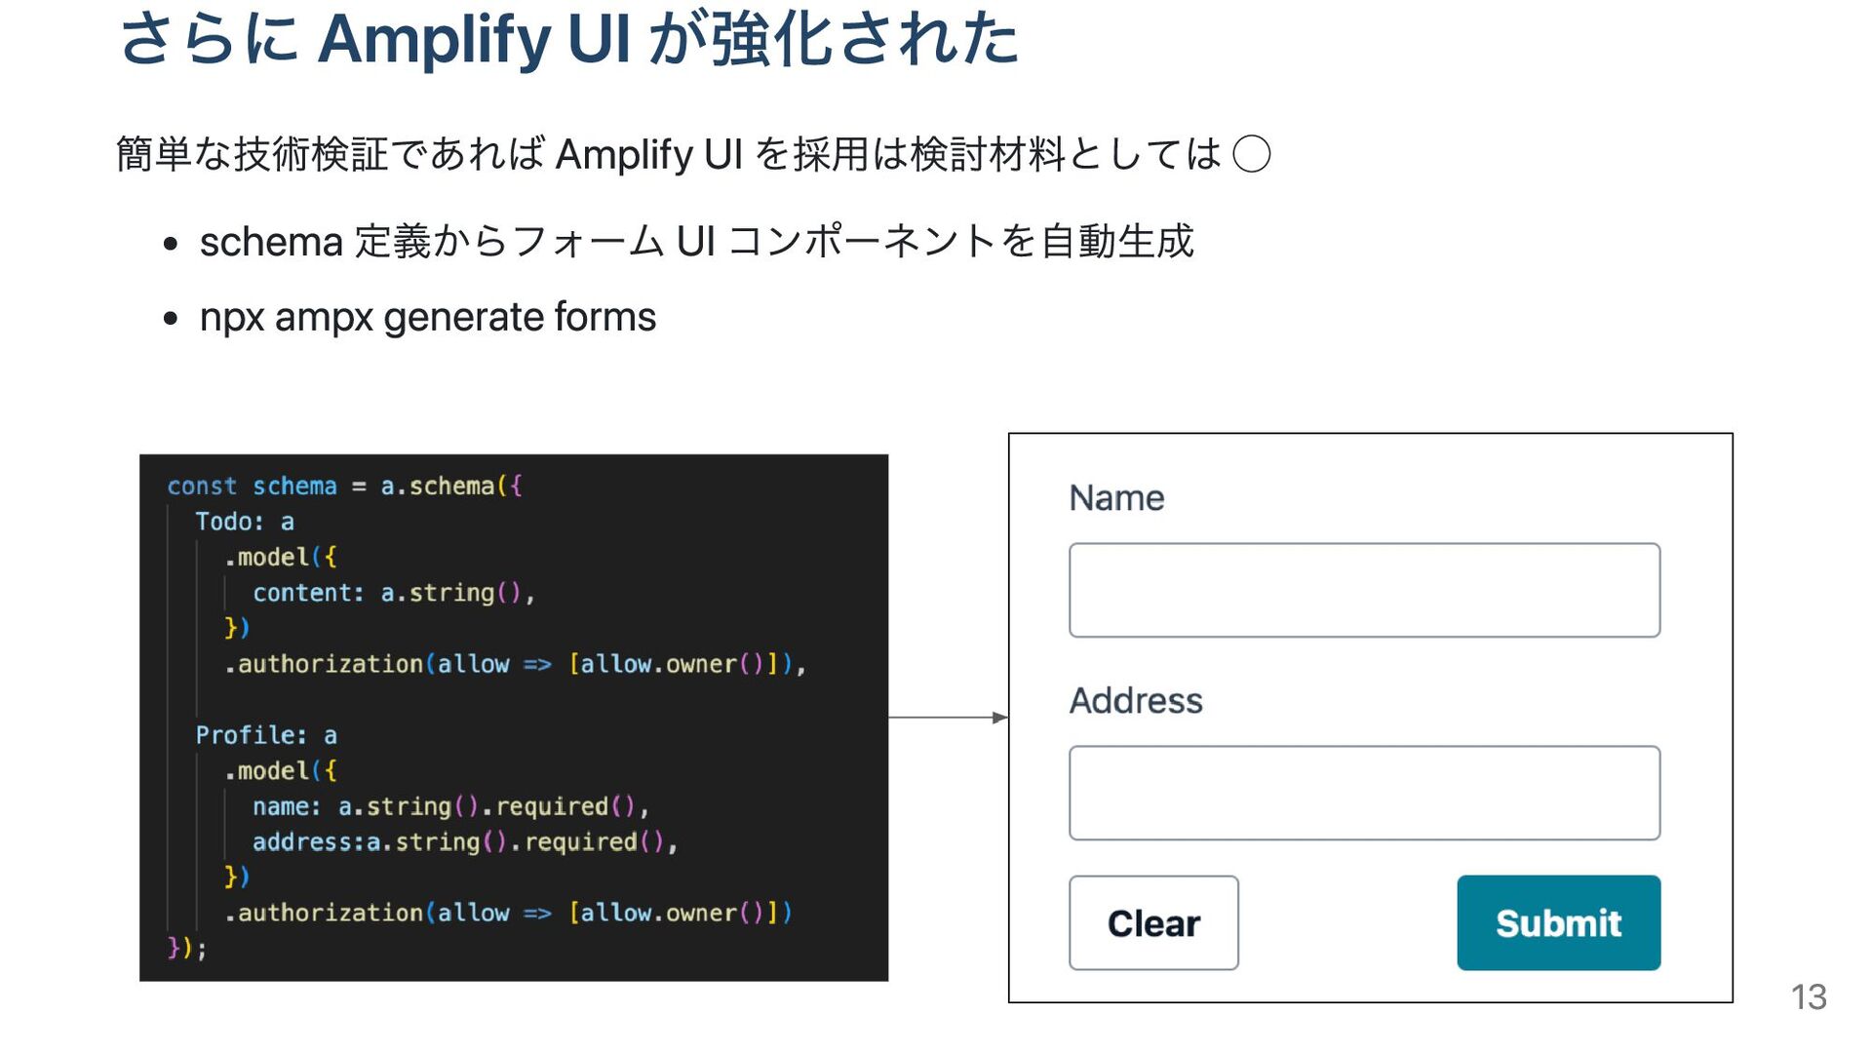Click the bullet starting with 'schema 定義から'

696,242
